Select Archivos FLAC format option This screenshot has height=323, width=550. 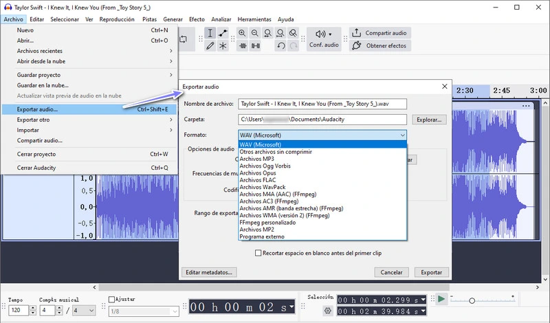pyautogui.click(x=322, y=180)
